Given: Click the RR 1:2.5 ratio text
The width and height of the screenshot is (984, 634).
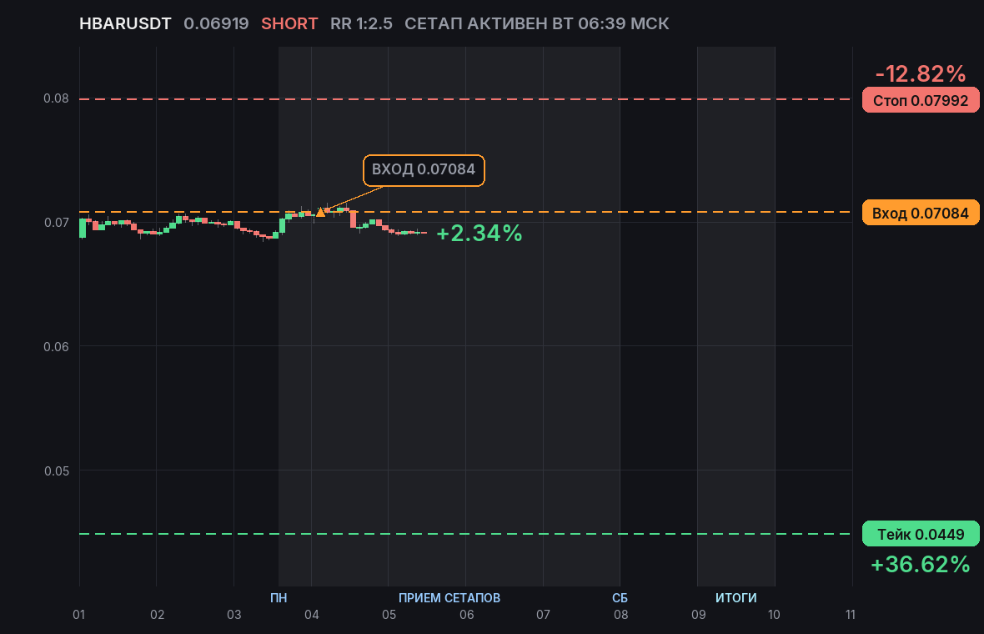Looking at the screenshot, I should coord(361,24).
